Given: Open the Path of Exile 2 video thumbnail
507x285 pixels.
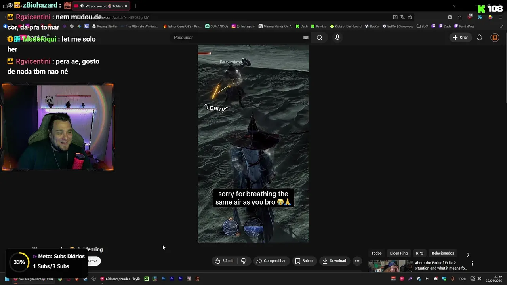Looking at the screenshot, I should pyautogui.click(x=391, y=266).
